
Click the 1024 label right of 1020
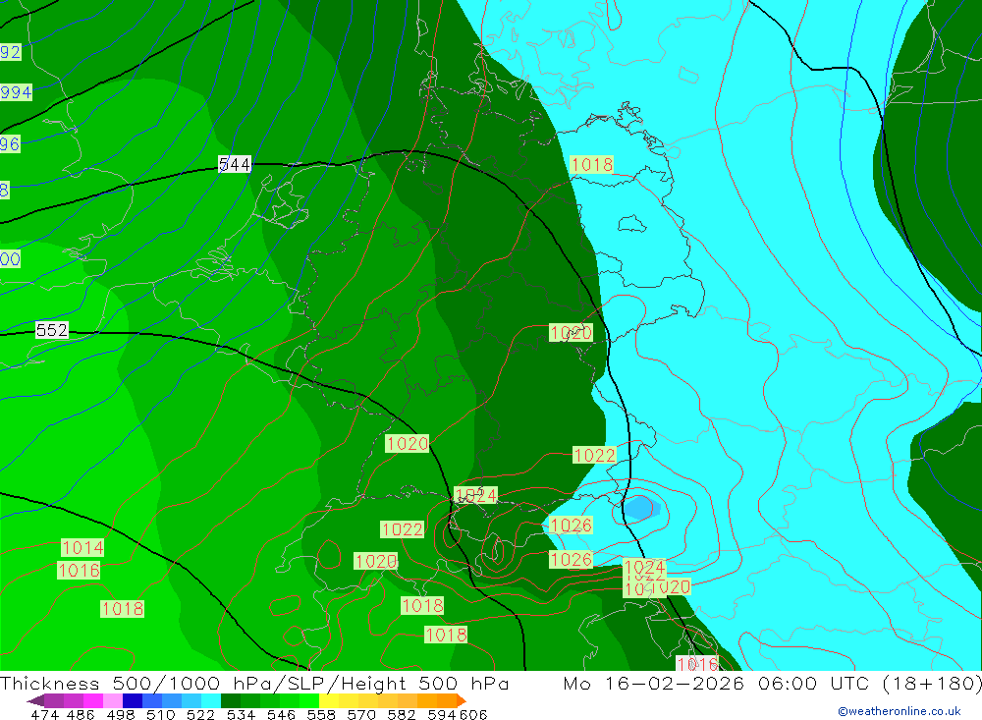tap(476, 496)
